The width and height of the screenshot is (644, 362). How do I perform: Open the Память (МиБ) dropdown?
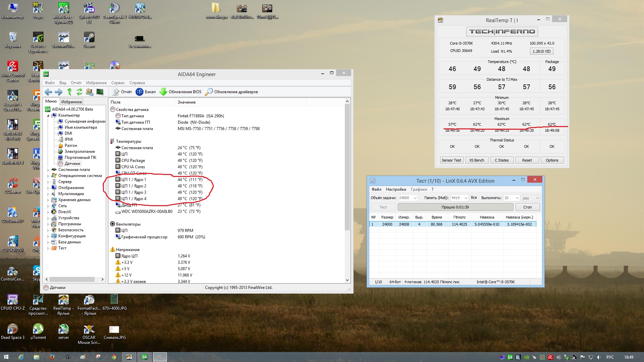coord(466,198)
